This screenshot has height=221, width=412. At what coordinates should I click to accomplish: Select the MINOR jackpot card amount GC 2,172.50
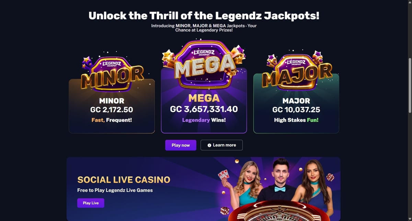click(x=112, y=110)
